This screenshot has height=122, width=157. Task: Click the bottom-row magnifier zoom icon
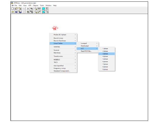[x=35, y=12]
